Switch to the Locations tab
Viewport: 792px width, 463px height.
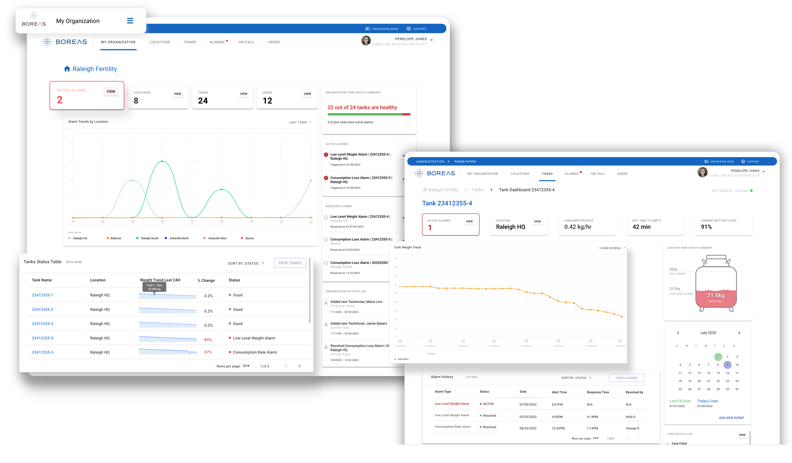(x=160, y=42)
